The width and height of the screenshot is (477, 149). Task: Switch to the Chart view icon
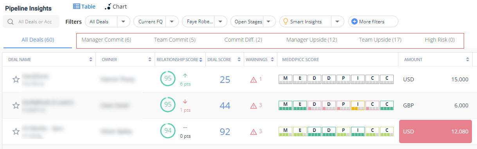pyautogui.click(x=108, y=7)
